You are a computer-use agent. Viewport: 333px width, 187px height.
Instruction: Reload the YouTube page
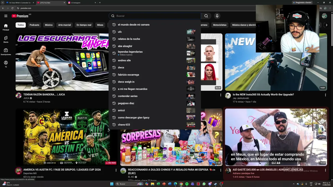(12, 8)
